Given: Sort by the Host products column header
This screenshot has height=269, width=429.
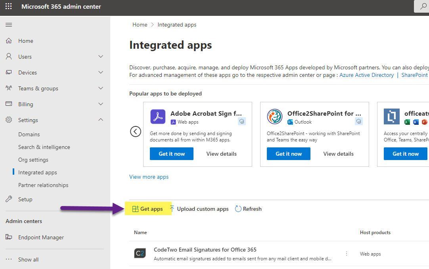Looking at the screenshot, I should tap(375, 233).
